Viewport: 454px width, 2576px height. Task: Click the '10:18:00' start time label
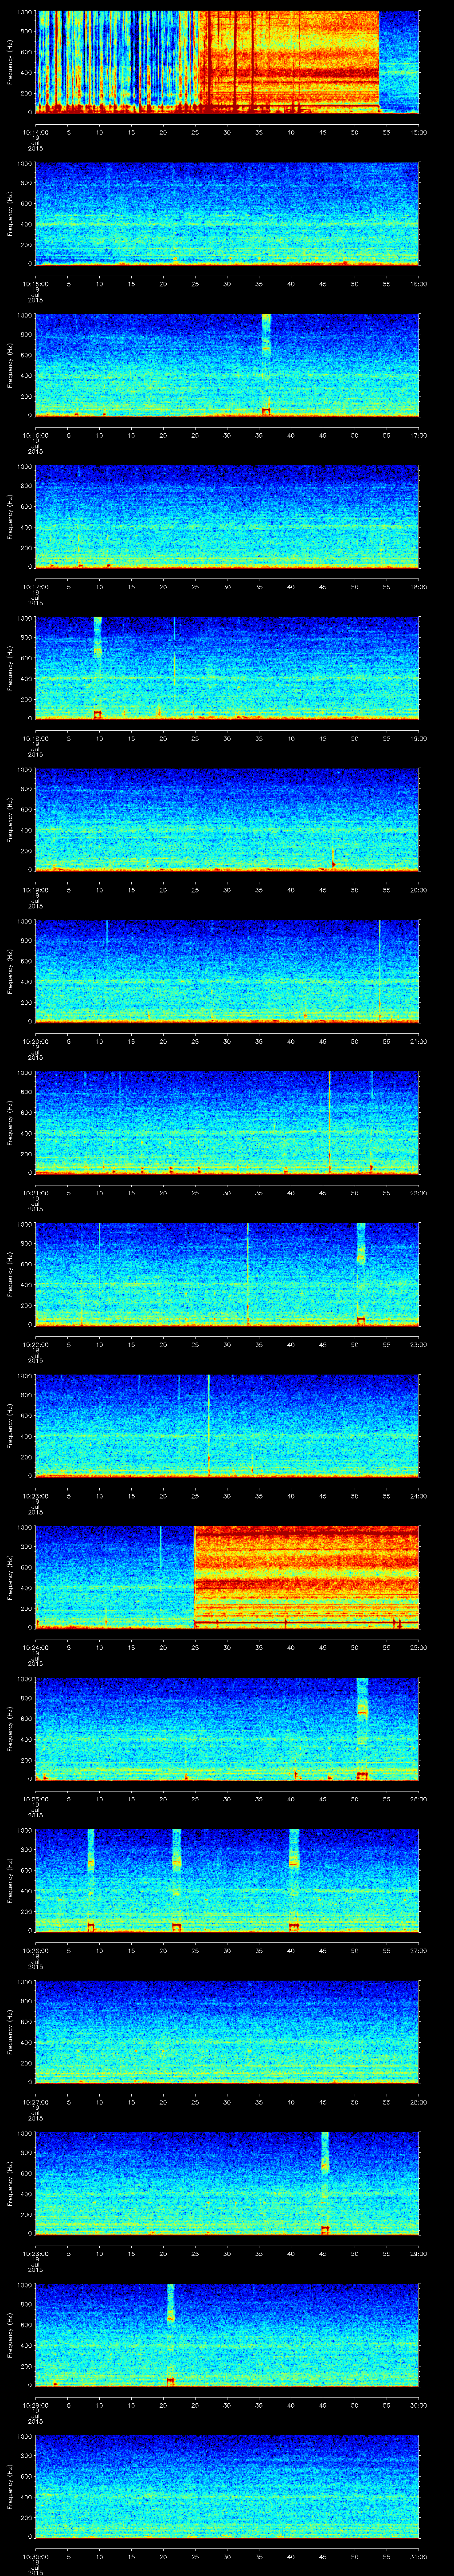(35, 738)
